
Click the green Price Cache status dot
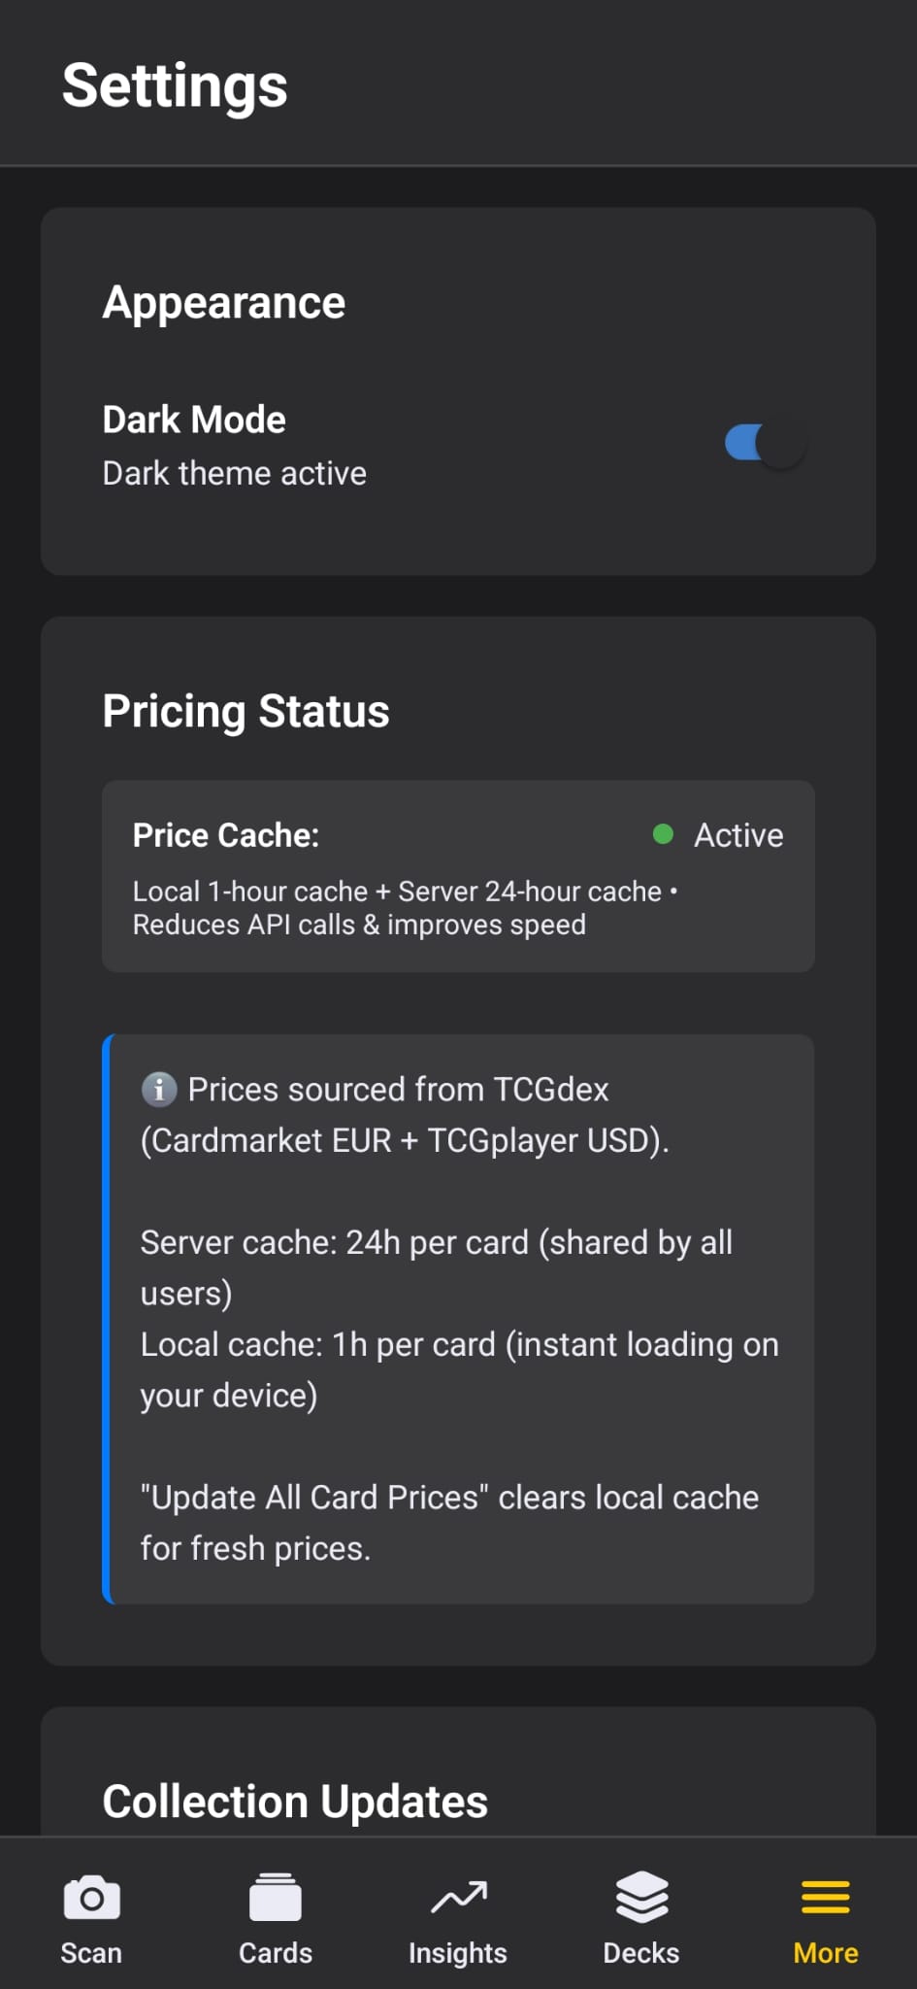pos(664,834)
